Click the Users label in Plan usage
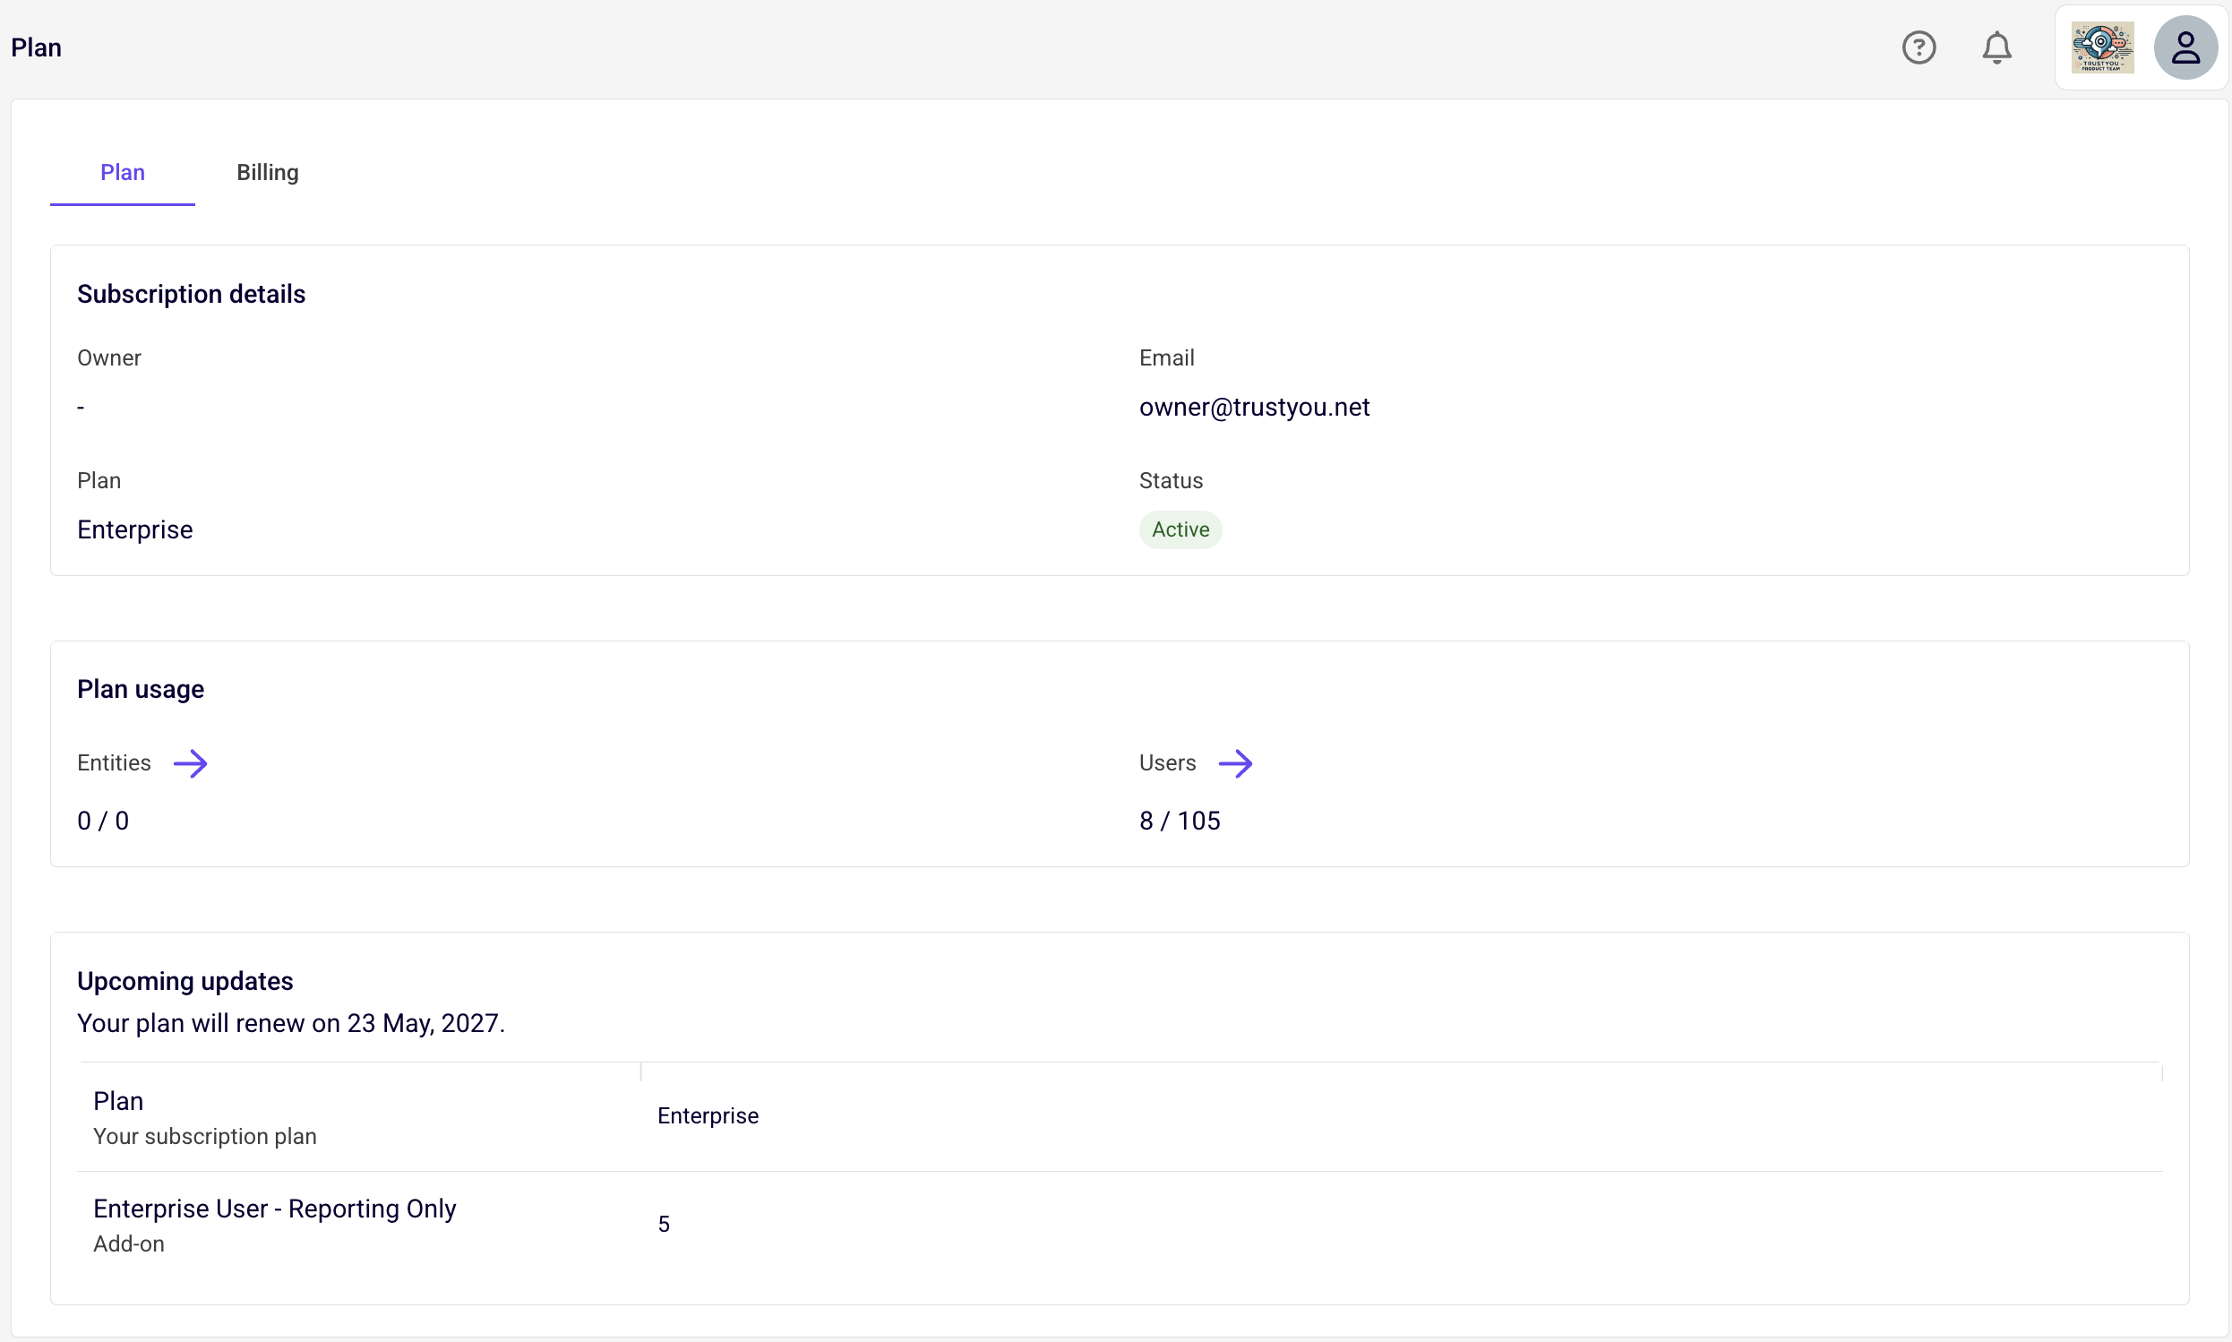2232x1342 pixels. coord(1167,762)
